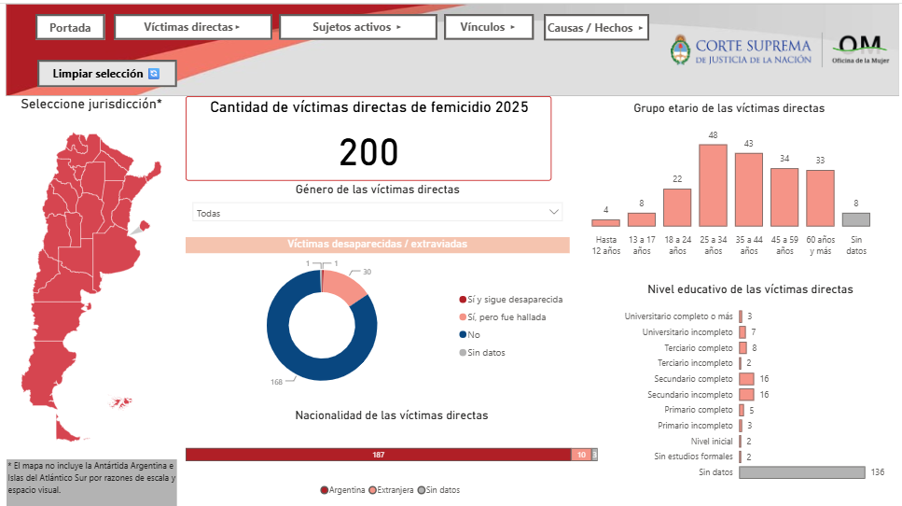Screen dimensions: 902x506
Task: Click Nivel educativo de las víctimas title
Action: tap(750, 289)
